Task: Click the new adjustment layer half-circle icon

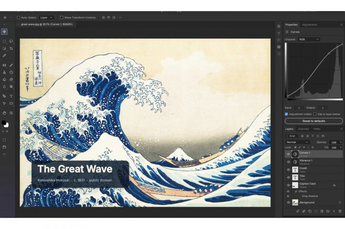Action: (322, 211)
